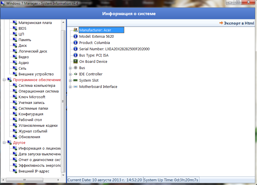Select the Serial Number row text
This screenshot has width=257, height=185.
(114, 49)
